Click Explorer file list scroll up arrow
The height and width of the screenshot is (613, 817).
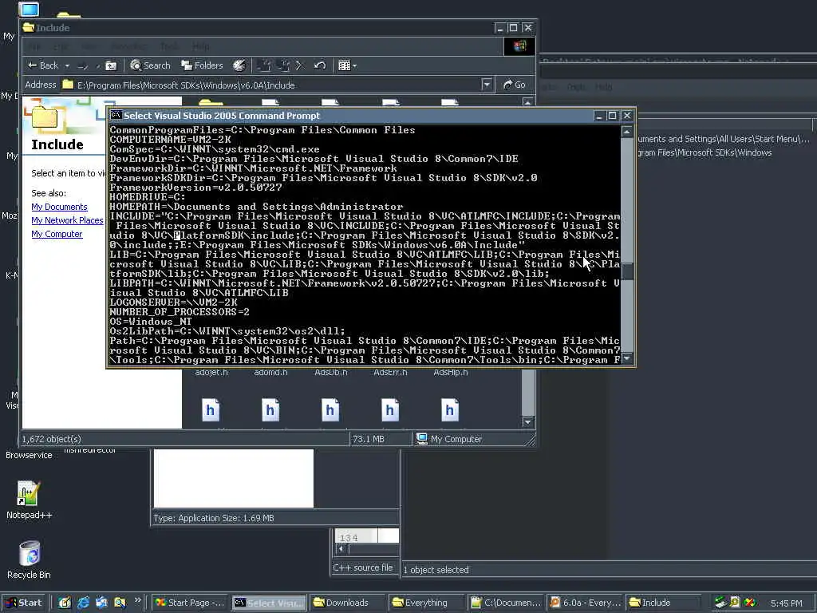pos(528,101)
